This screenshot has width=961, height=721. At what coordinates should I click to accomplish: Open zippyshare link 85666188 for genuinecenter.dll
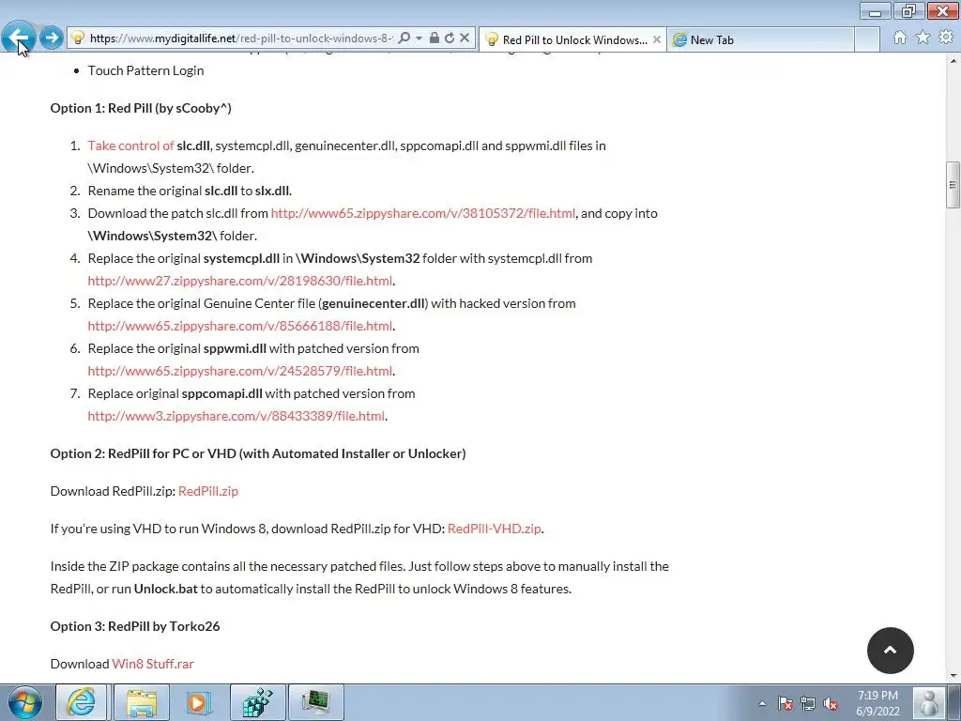239,326
